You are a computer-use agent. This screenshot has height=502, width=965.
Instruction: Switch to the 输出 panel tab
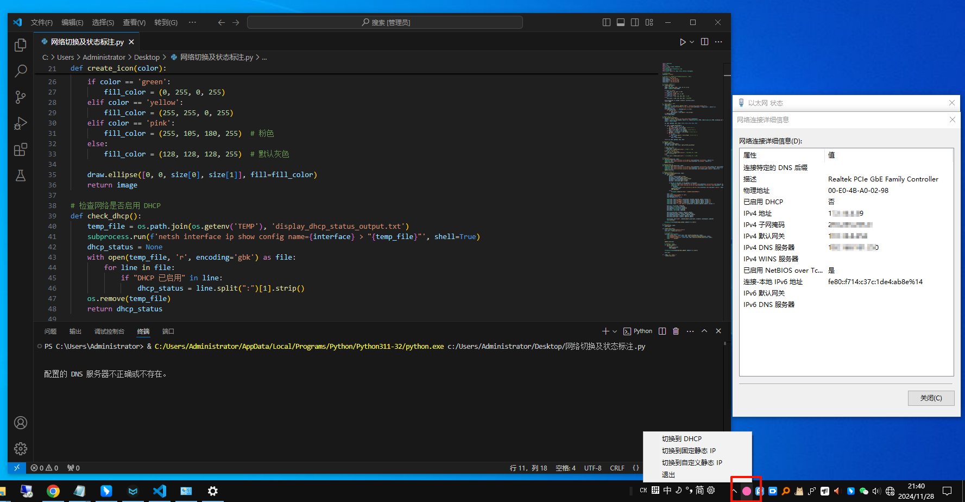[x=75, y=331]
